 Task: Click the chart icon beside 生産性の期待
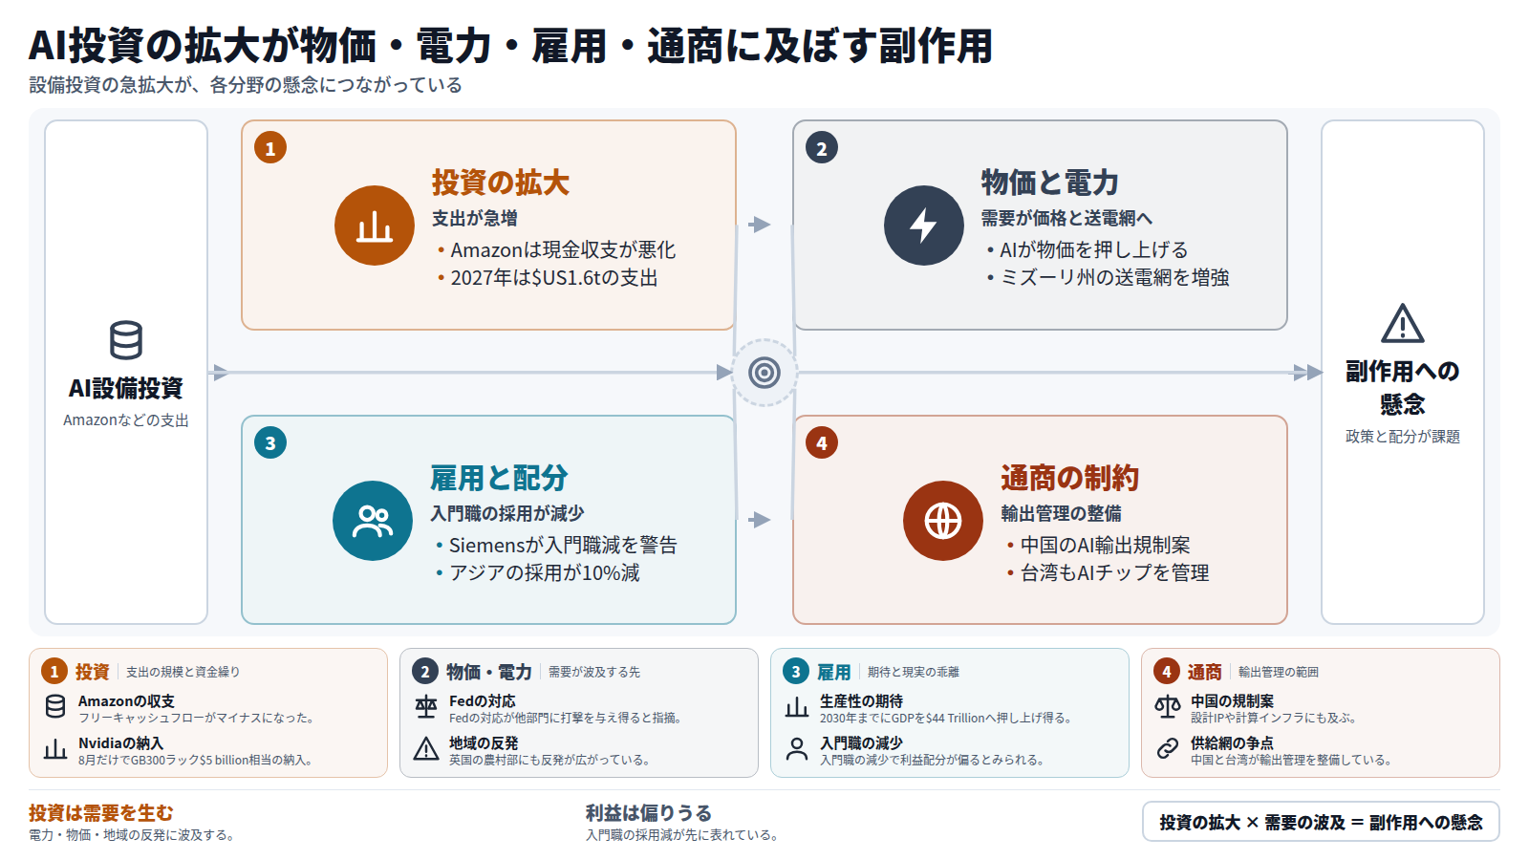point(797,707)
